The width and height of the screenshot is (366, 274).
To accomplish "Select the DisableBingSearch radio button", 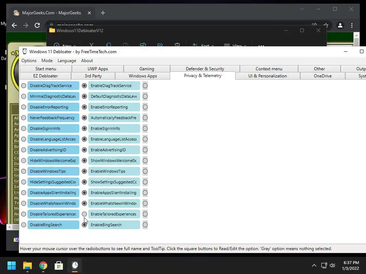I will tap(24, 225).
